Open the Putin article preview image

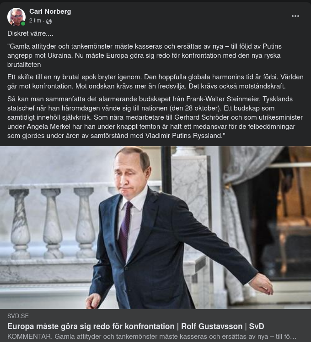pos(155,227)
